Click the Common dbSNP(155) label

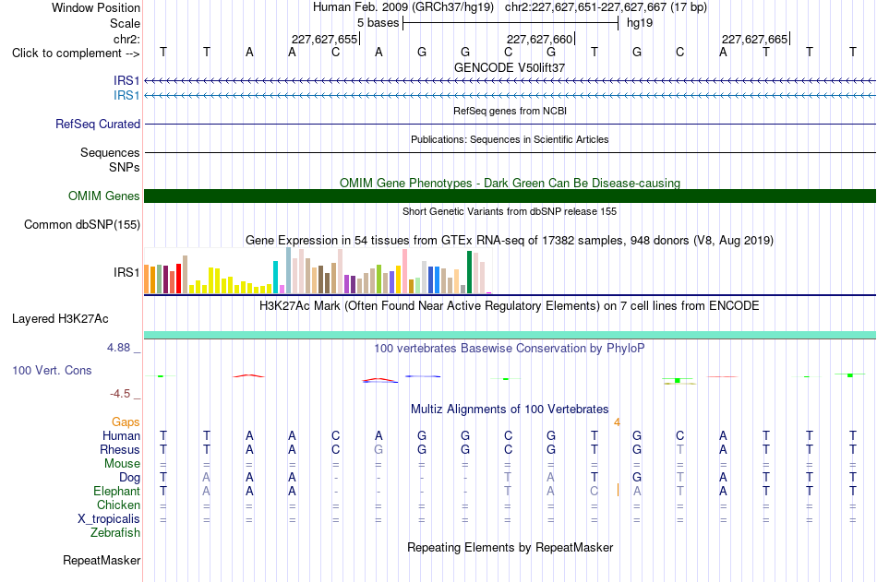(82, 225)
